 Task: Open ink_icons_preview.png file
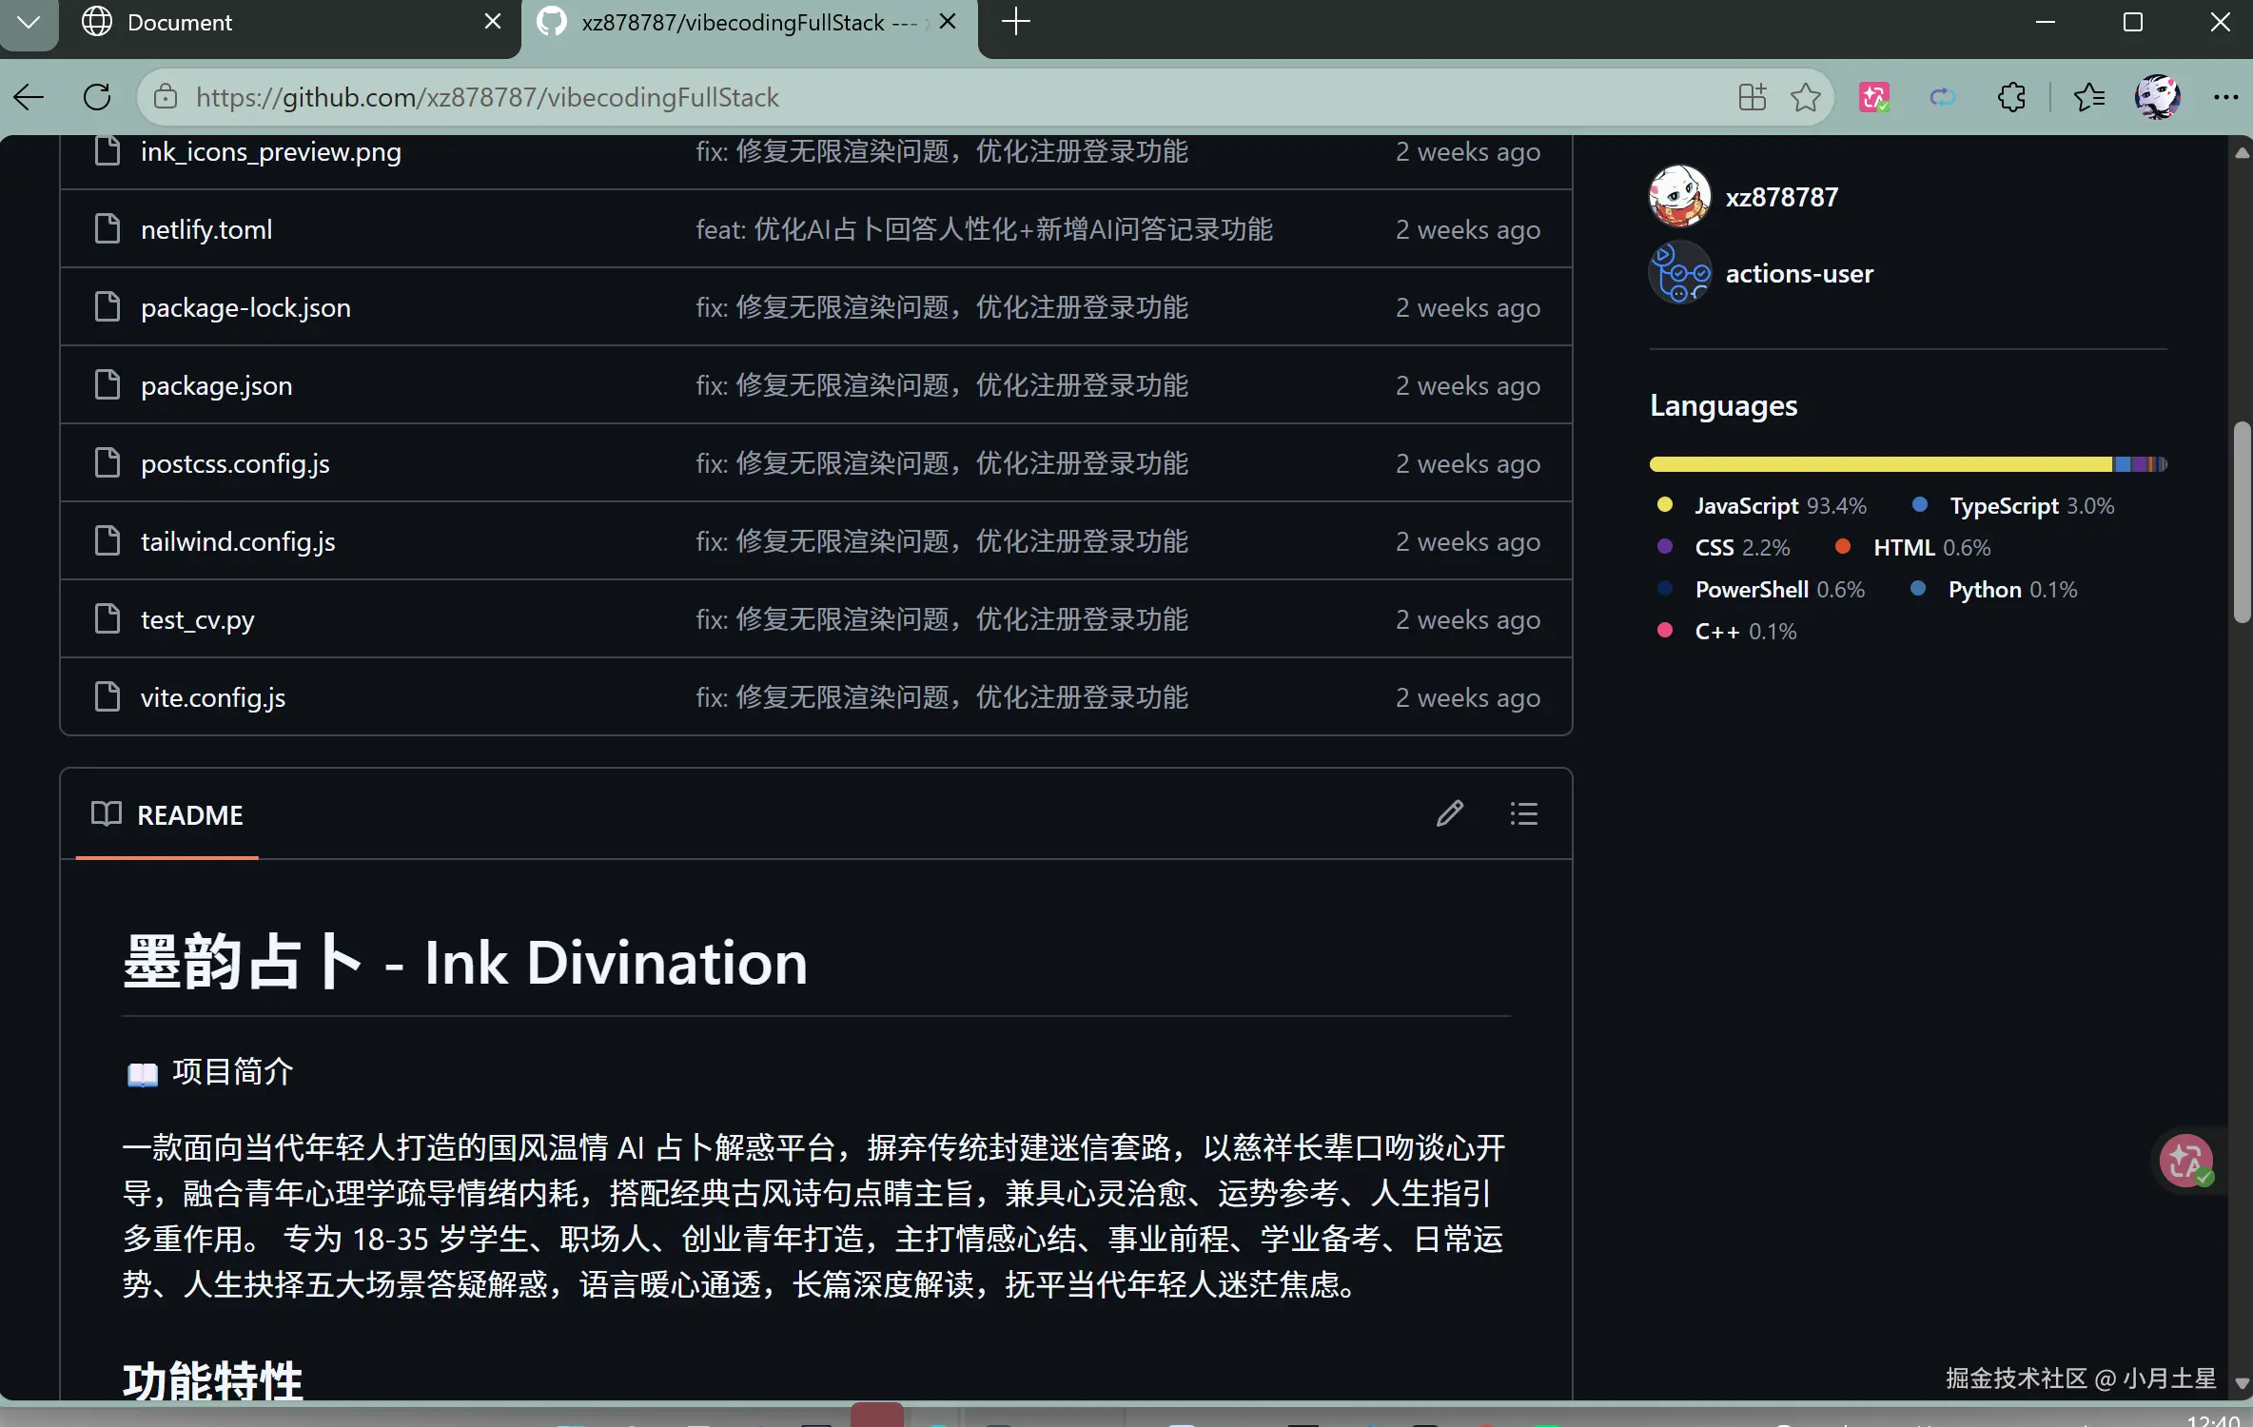coord(270,151)
